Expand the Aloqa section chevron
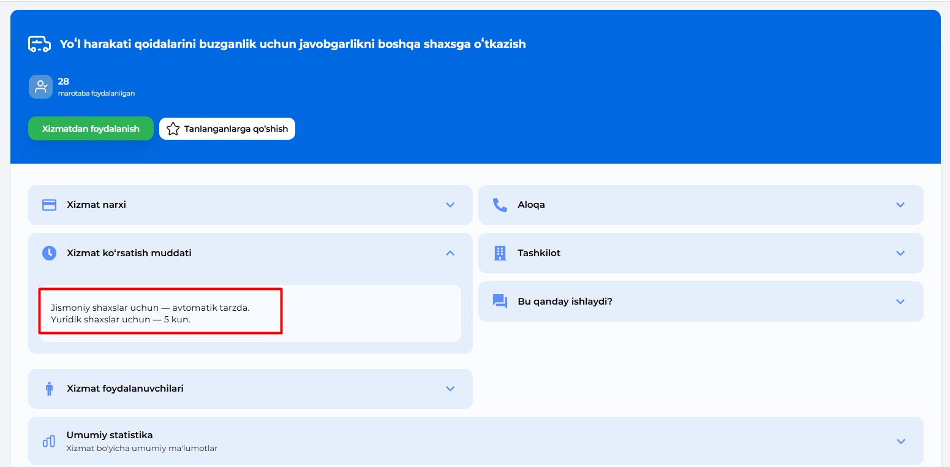950x467 pixels. click(x=900, y=205)
